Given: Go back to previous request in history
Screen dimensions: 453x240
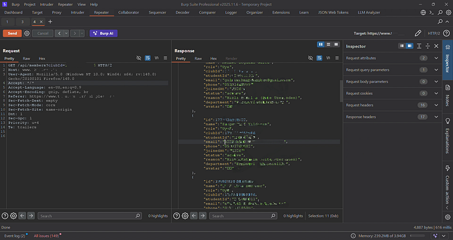Looking at the screenshot, I should point(60,34).
